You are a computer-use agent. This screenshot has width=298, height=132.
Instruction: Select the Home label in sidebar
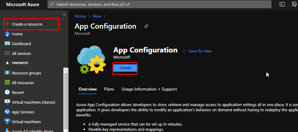click(x=17, y=34)
